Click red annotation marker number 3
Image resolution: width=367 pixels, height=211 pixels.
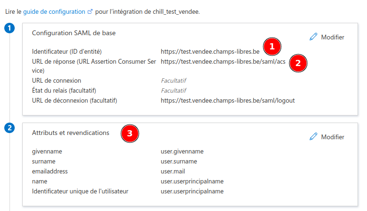point(130,134)
